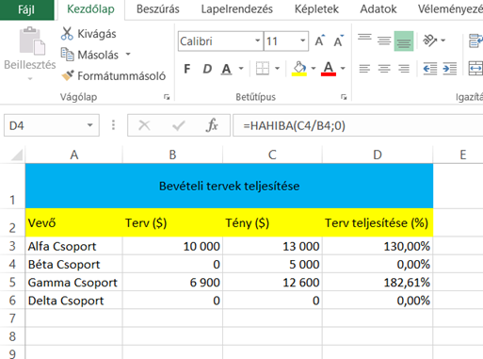Viewport: 483px width, 359px height.
Task: Open the Fájl tab
Action: (x=26, y=9)
